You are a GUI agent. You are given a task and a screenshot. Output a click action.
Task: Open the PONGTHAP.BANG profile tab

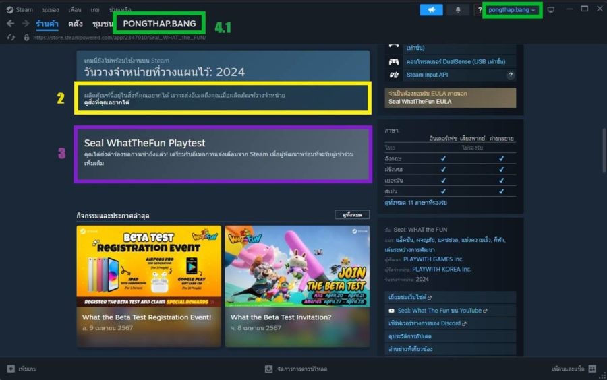(159, 24)
